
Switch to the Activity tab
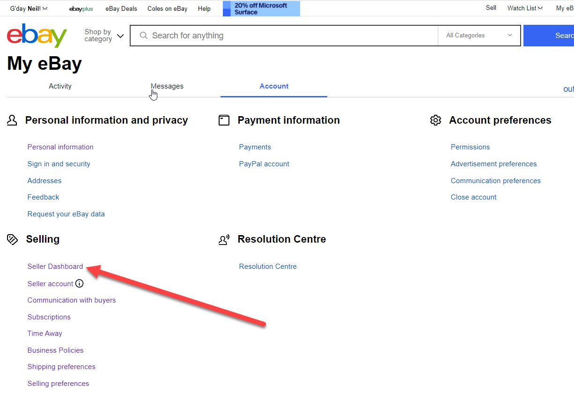60,86
